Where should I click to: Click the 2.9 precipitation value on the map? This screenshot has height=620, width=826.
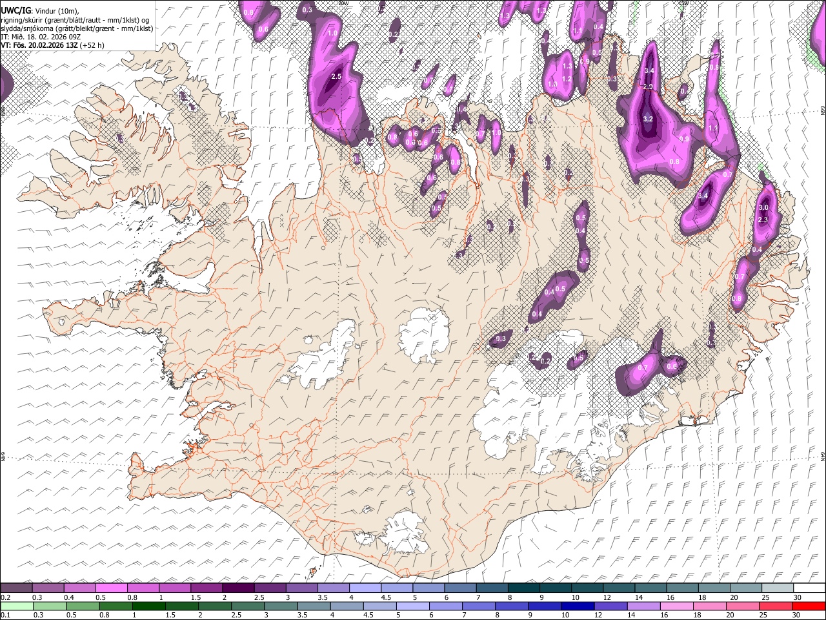click(648, 87)
